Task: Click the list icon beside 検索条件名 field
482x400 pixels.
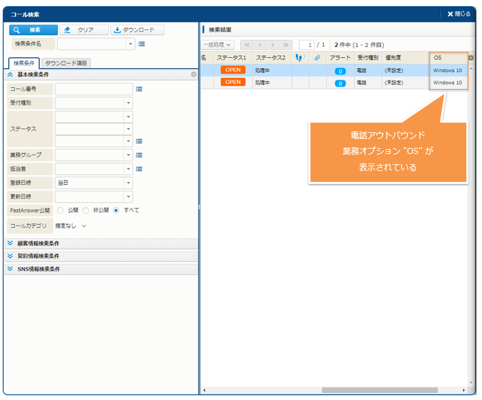Action: click(142, 44)
